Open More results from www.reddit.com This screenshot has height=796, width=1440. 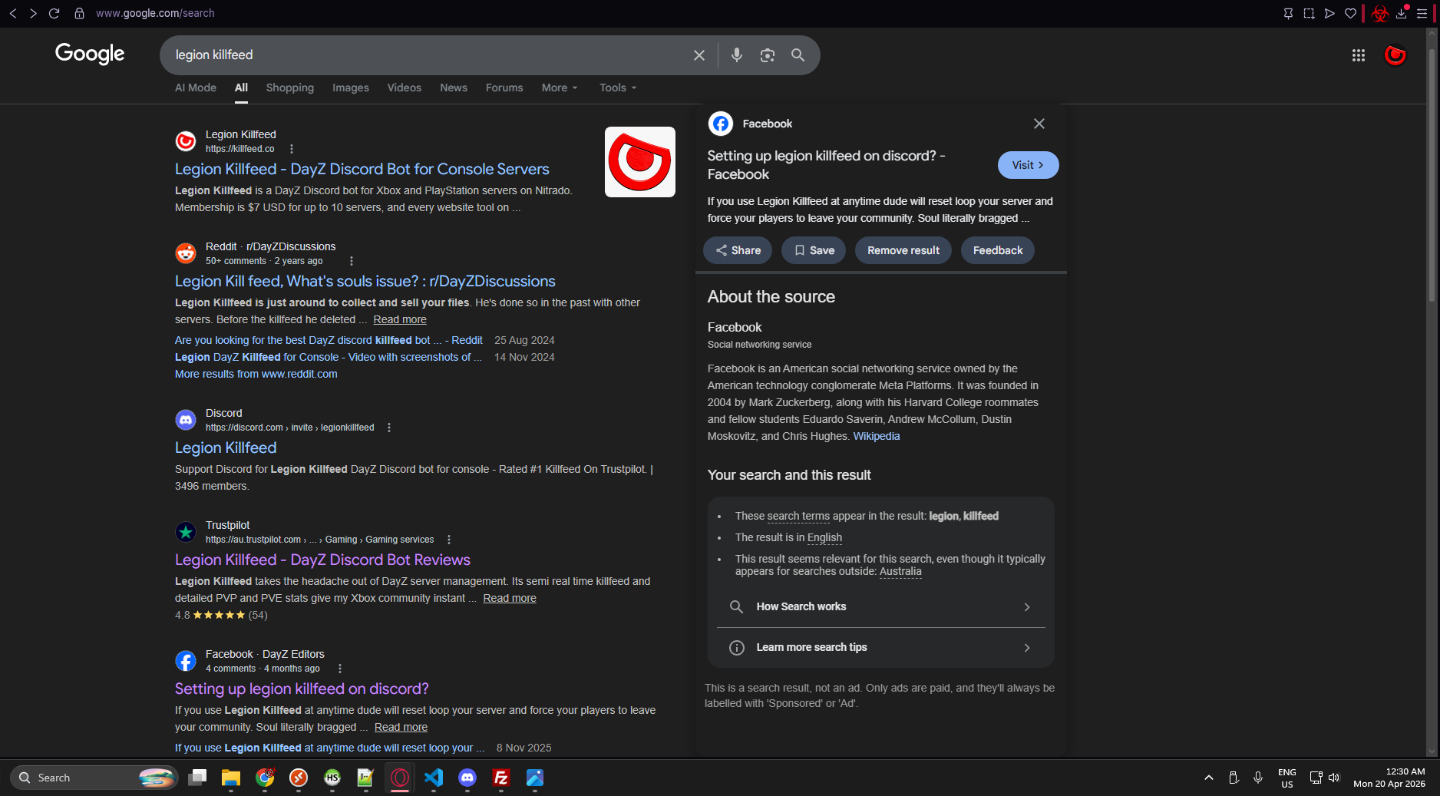(256, 374)
